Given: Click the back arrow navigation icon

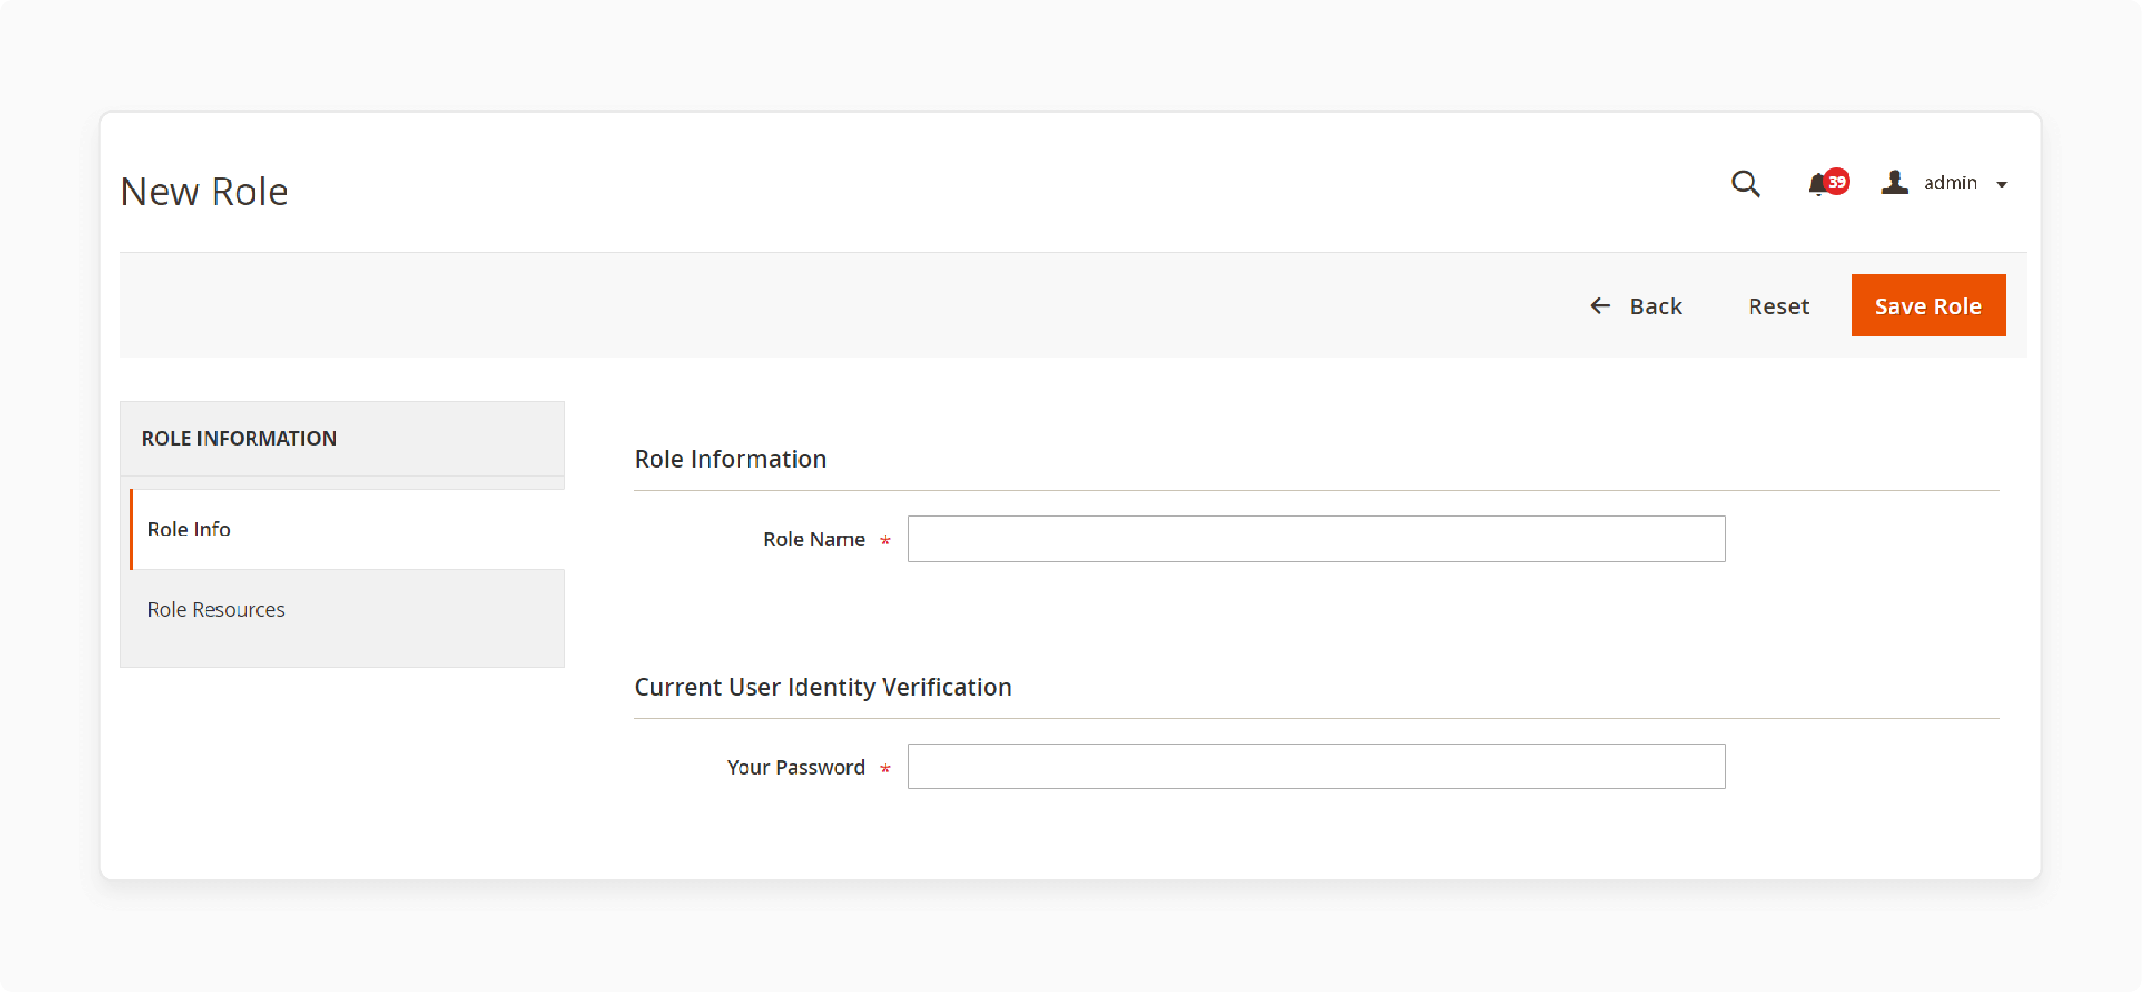Looking at the screenshot, I should [x=1600, y=304].
